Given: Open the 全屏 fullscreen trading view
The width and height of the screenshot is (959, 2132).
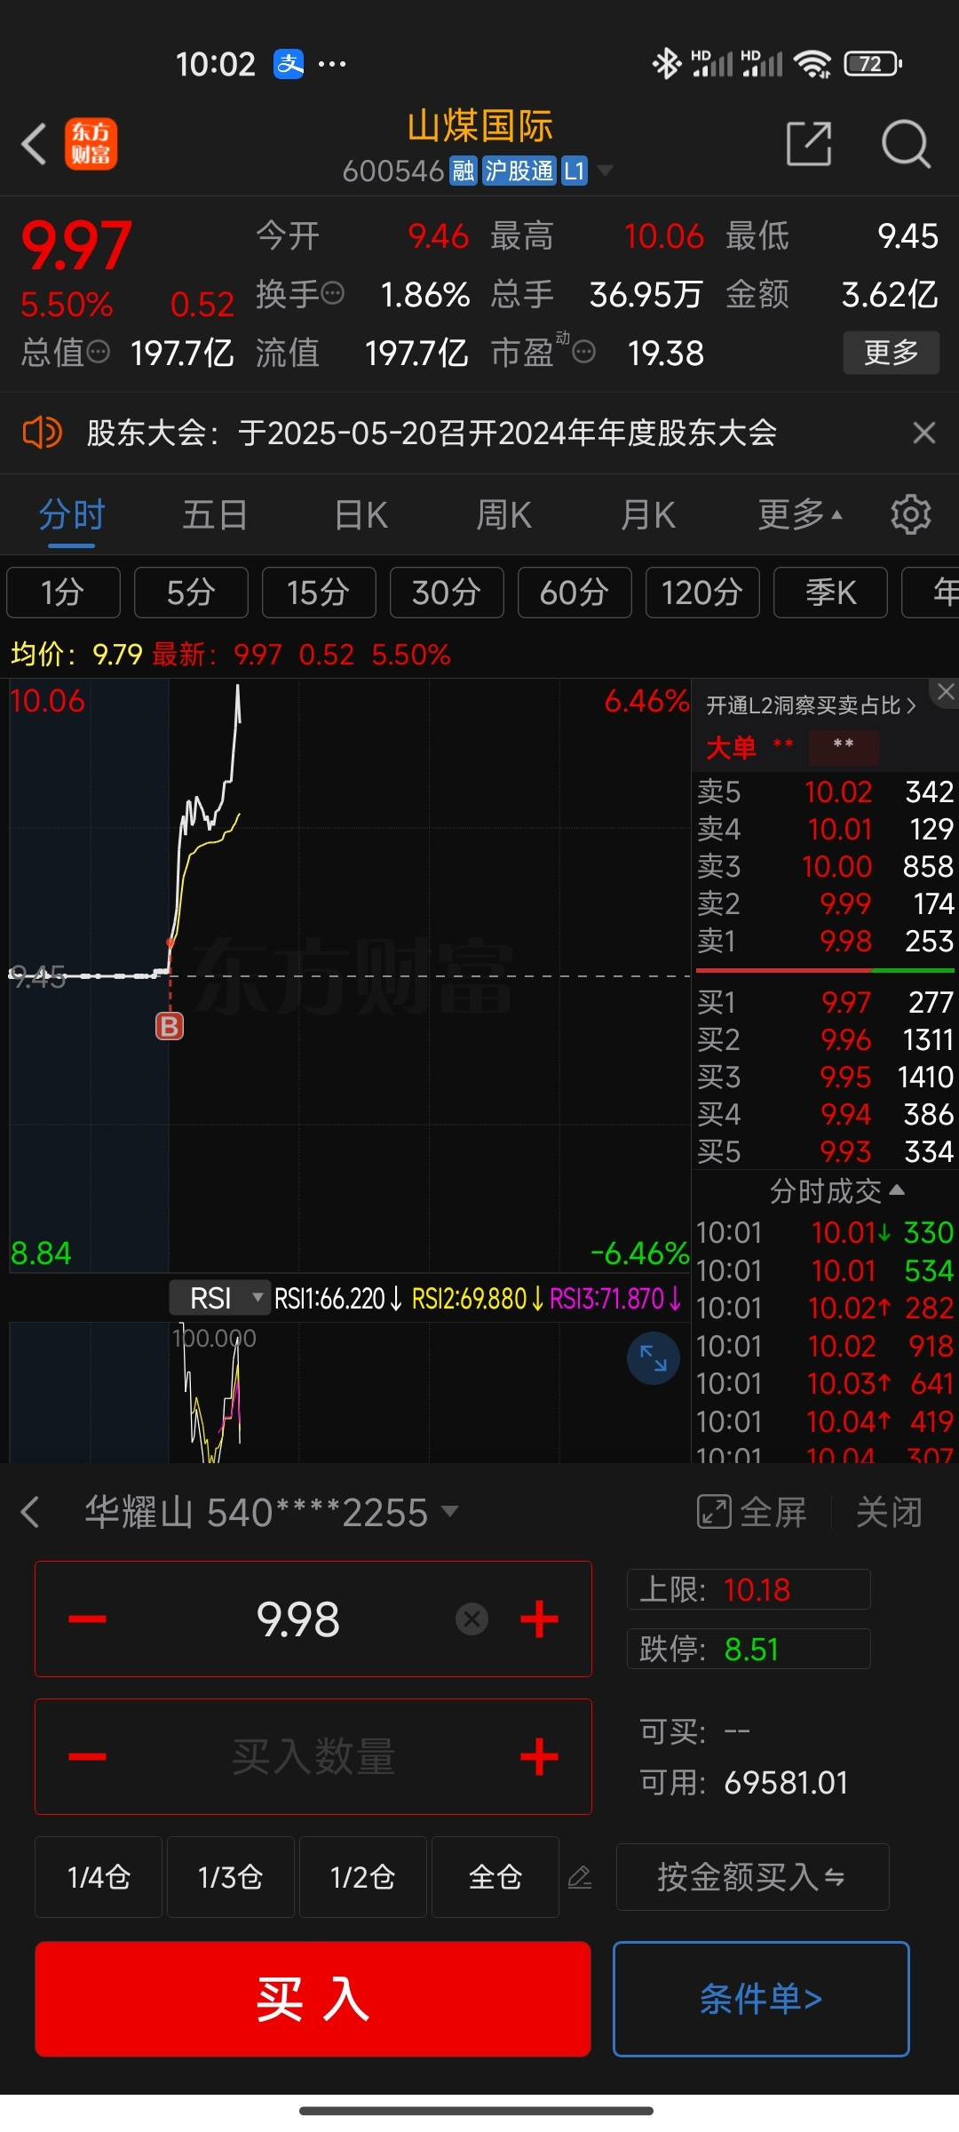Looking at the screenshot, I should 751,1512.
